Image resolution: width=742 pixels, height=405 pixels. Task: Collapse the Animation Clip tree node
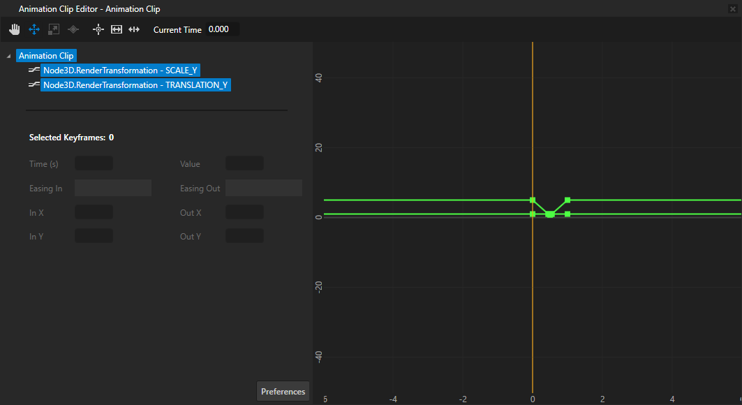8,55
